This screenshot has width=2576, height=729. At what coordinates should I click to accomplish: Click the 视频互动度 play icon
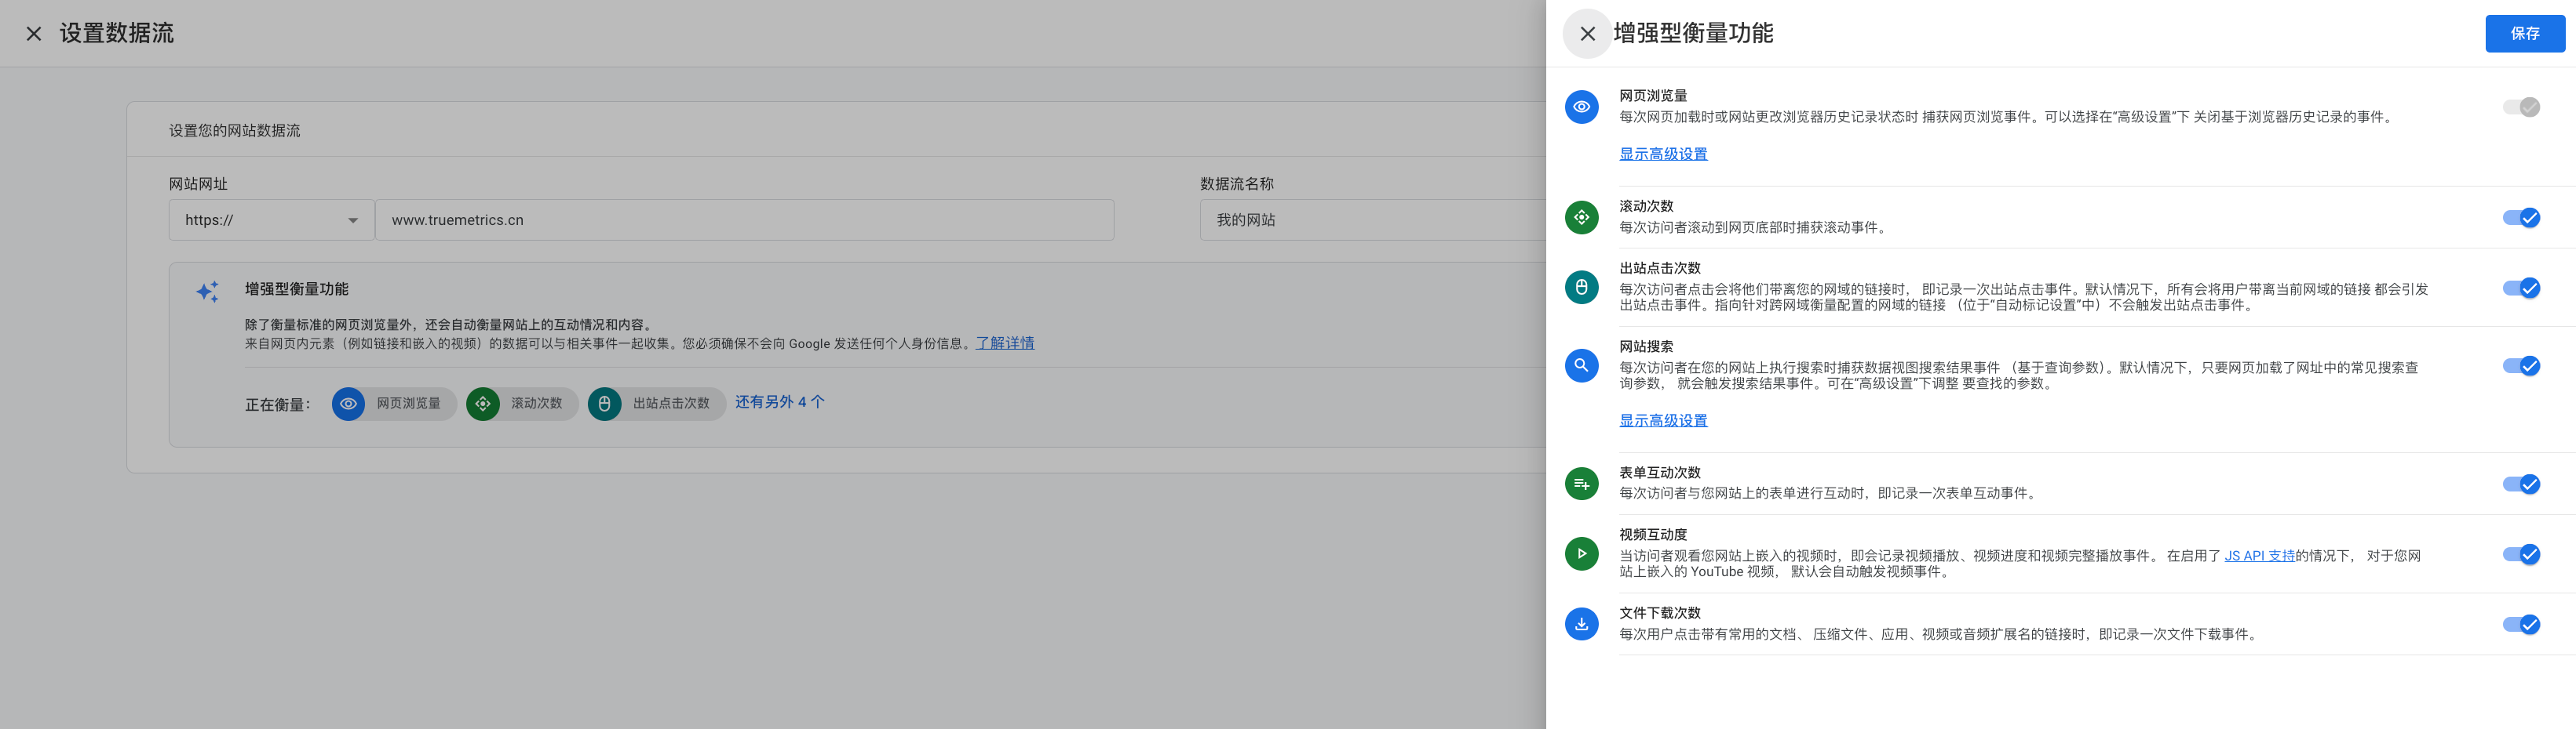pyautogui.click(x=1581, y=554)
